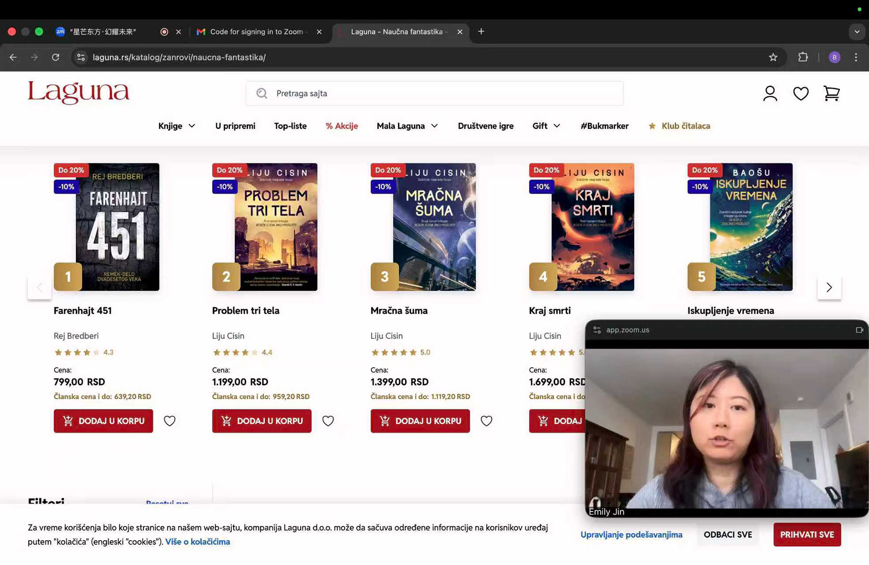The height and width of the screenshot is (565, 869).
Task: Expand the Gift dropdown menu
Action: pyautogui.click(x=546, y=126)
